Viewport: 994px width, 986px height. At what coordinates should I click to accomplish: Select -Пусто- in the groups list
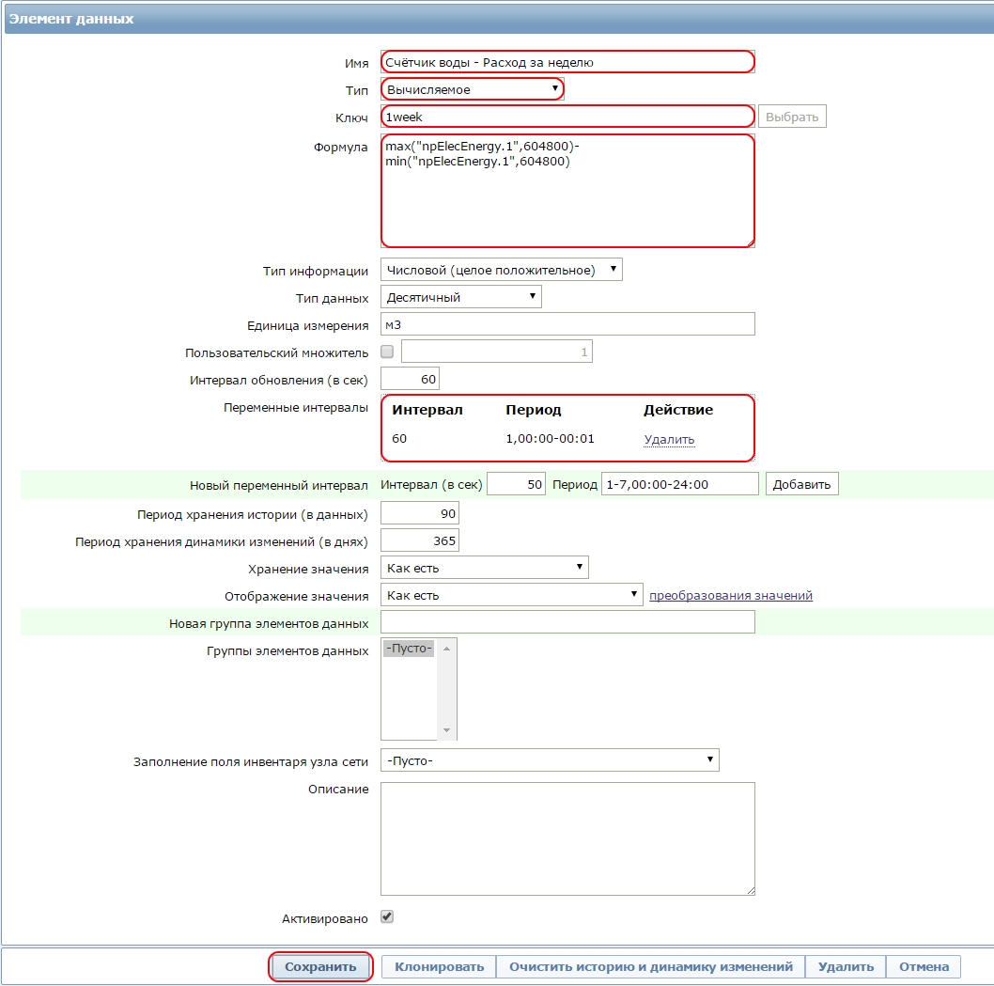(x=409, y=648)
